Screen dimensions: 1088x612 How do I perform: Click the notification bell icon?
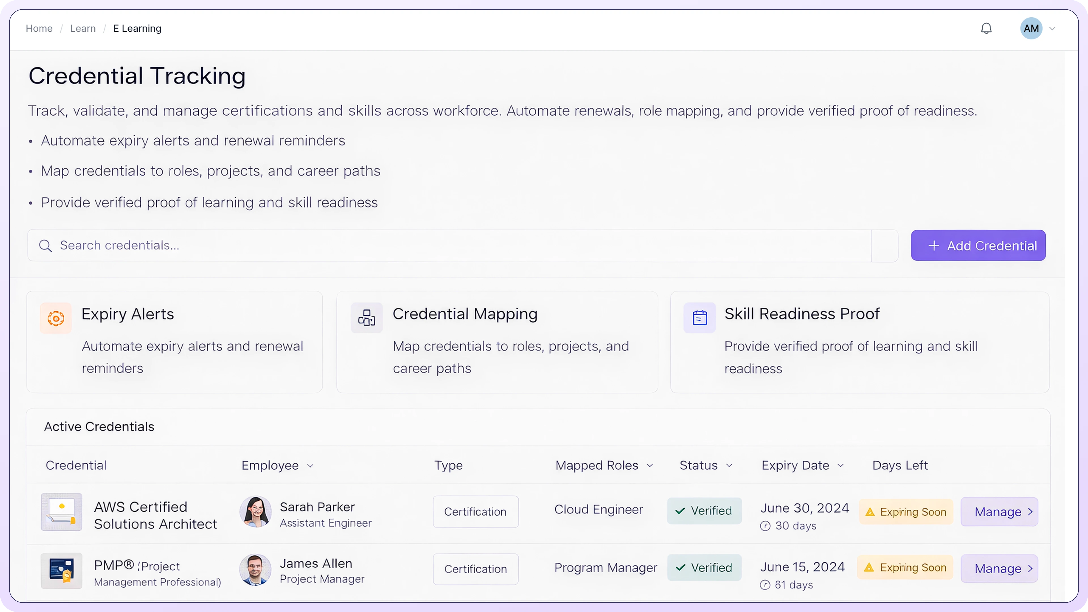(986, 28)
